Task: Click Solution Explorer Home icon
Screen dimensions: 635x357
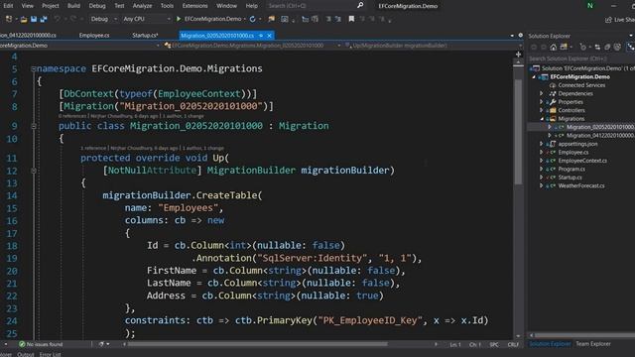Action: tap(554, 48)
